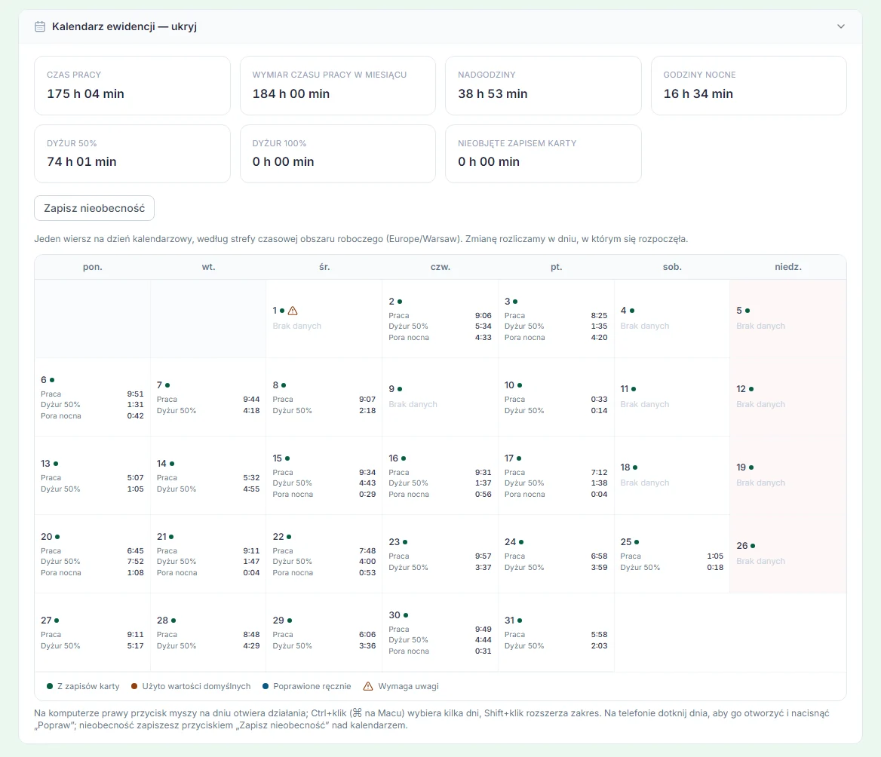The width and height of the screenshot is (881, 757).
Task: Click the Dyżur 50% 74 h 01 min value
Action: [82, 162]
